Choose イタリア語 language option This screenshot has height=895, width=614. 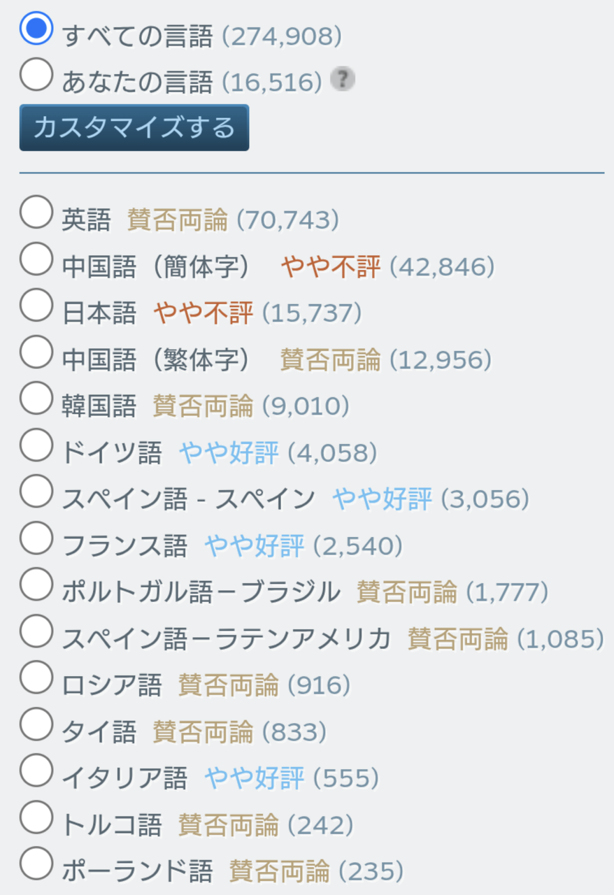point(36,771)
